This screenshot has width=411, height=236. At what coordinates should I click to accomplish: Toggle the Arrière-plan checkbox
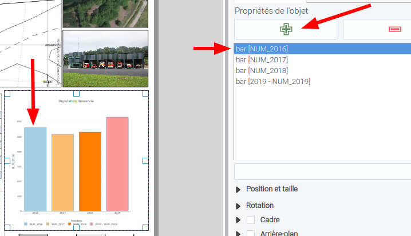pyautogui.click(x=251, y=233)
